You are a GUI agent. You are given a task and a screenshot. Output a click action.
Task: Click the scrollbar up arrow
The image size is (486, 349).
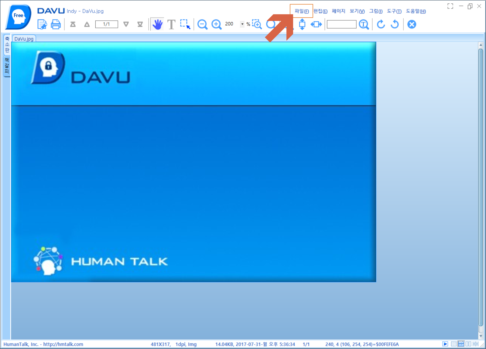pos(481,45)
